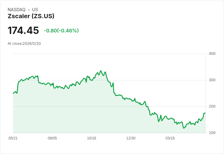This screenshot has height=154, width=224.
Task: Click the Zscaler (ZS.US) stock title
Action: (31, 16)
